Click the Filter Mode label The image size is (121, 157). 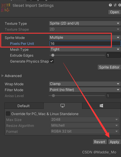pos(14,90)
